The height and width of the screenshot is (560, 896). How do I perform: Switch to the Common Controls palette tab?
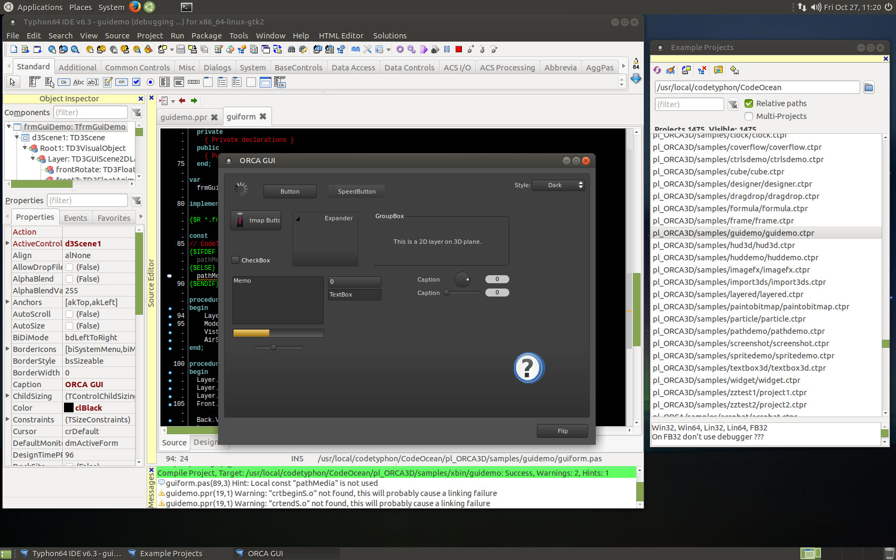pos(137,68)
